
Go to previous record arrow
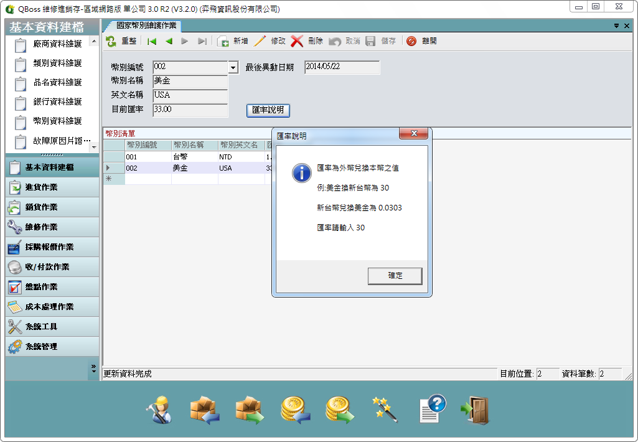coord(169,41)
